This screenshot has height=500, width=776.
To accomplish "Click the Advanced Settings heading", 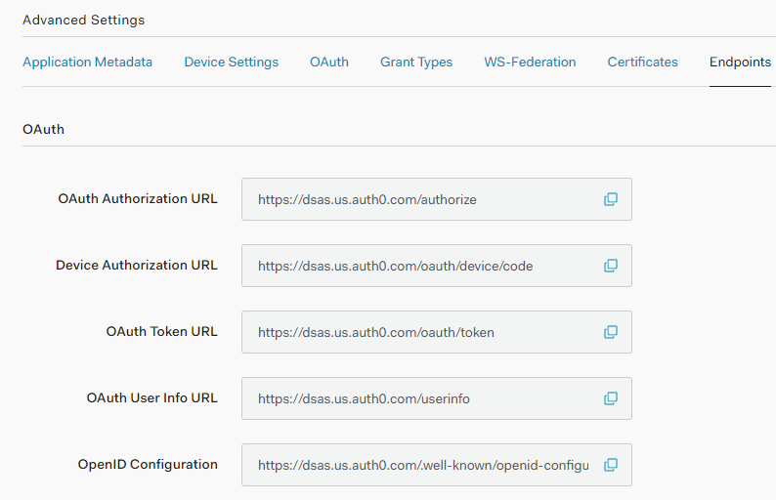I will (x=83, y=20).
